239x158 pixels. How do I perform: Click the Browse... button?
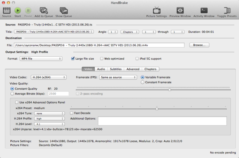pos(199,45)
